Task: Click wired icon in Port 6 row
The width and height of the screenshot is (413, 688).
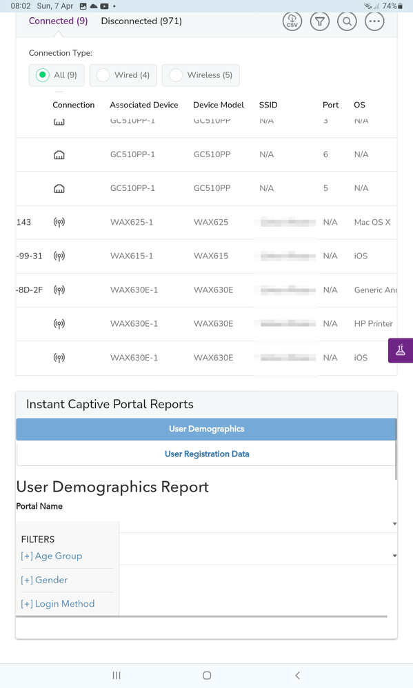Action: click(x=59, y=154)
